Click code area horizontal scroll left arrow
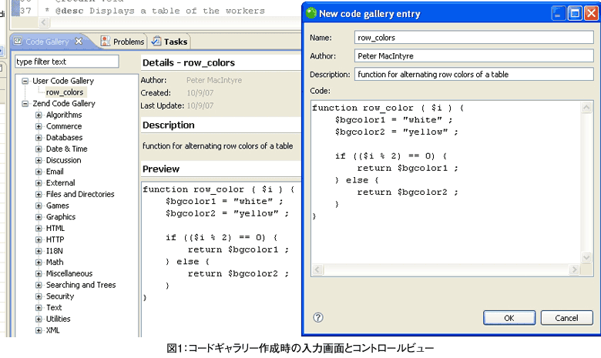 pyautogui.click(x=317, y=269)
